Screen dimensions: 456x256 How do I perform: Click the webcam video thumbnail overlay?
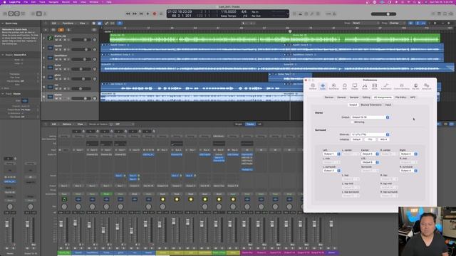(x=427, y=231)
